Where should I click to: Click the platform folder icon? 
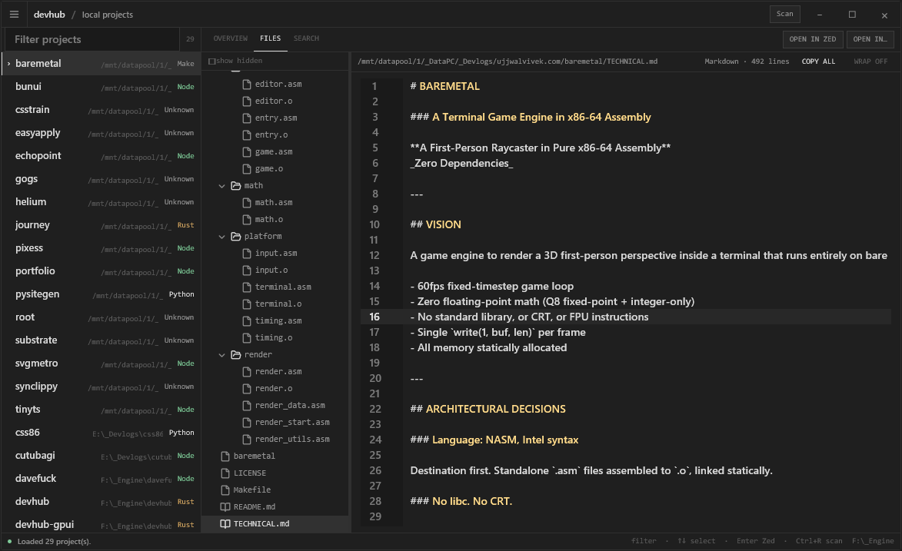(x=236, y=237)
